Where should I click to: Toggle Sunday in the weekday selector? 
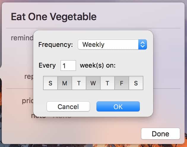(x=50, y=83)
